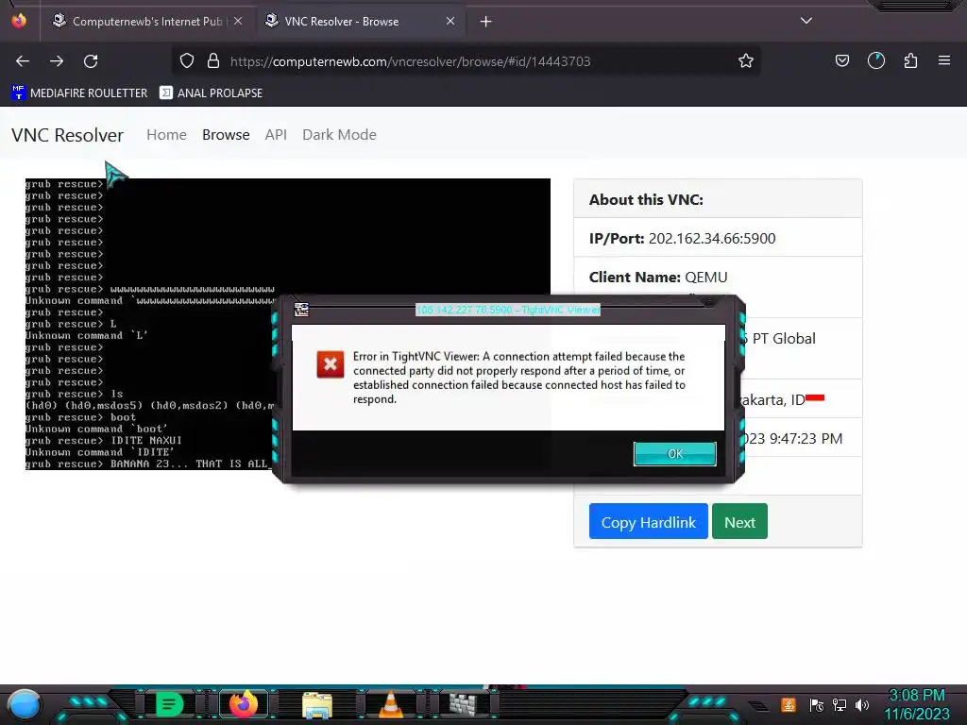
Task: Click the Firefox logo in the tab bar
Action: click(x=19, y=21)
